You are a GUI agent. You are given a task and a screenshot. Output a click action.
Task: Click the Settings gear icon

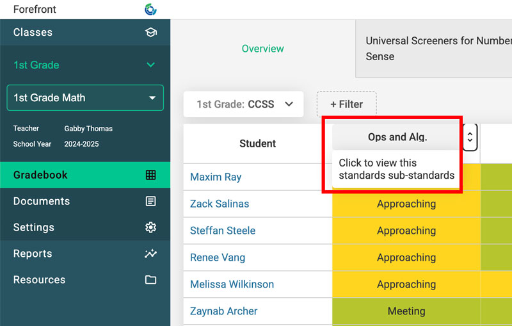pos(150,227)
